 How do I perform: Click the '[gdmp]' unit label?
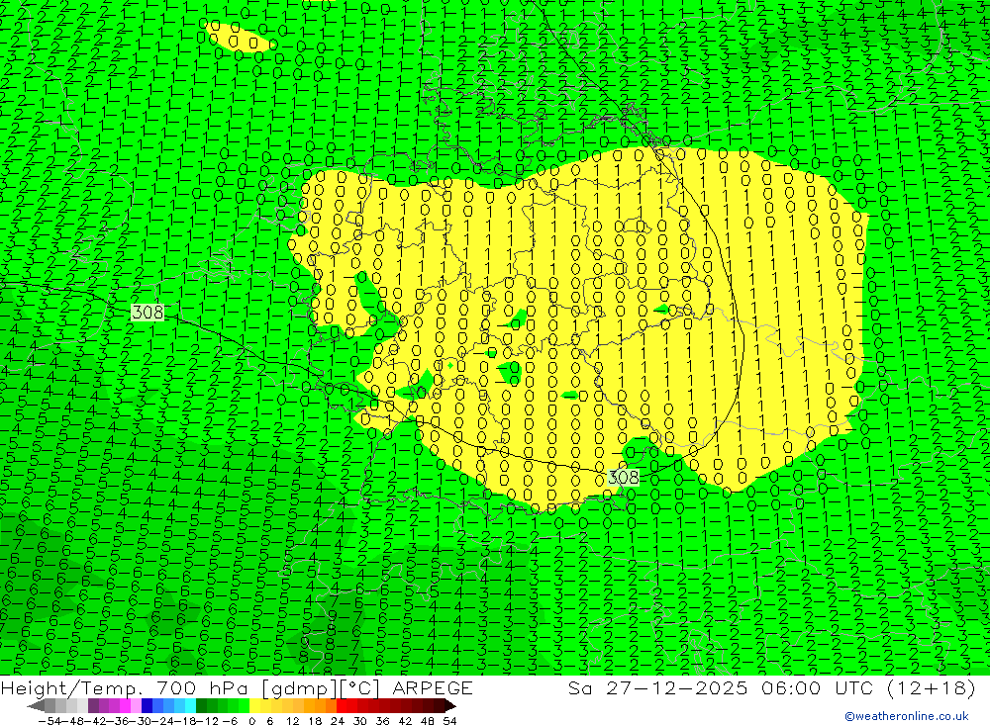click(299, 688)
